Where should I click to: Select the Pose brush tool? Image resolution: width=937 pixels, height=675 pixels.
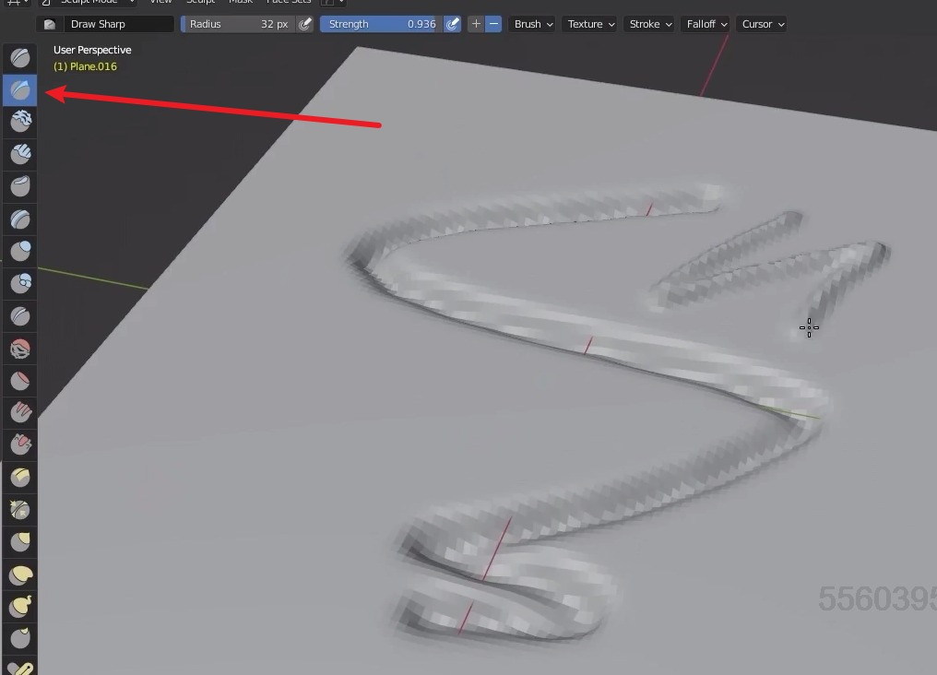[20, 666]
